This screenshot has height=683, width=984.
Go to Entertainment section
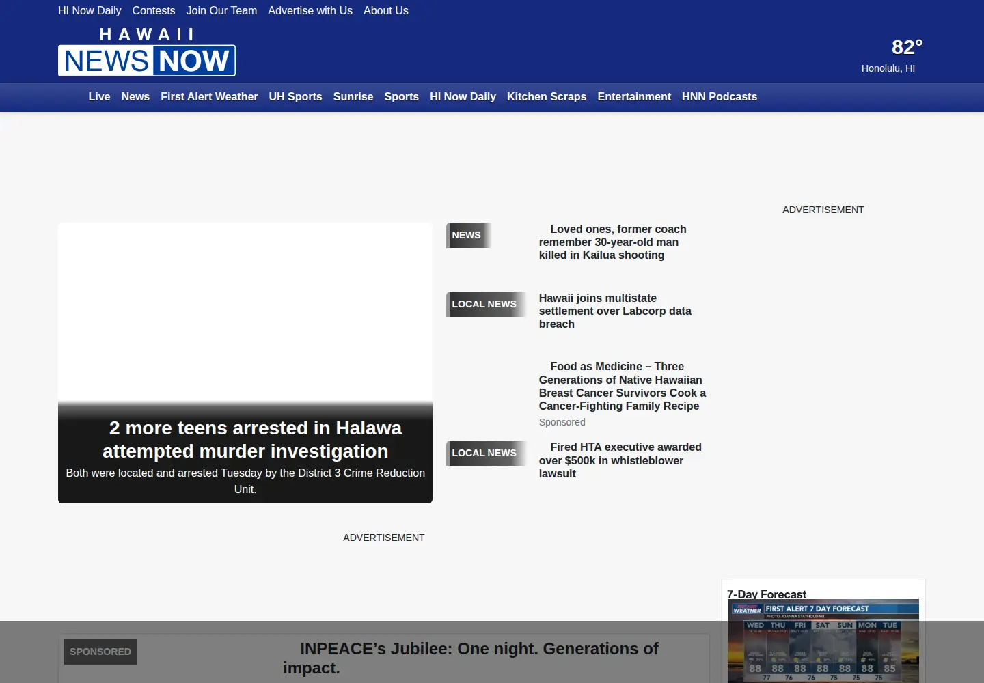click(x=634, y=96)
